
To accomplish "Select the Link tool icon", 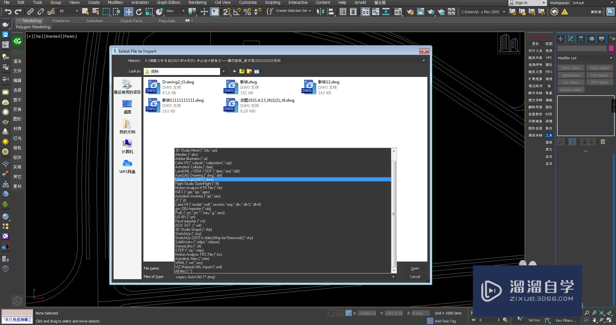I will [x=30, y=12].
